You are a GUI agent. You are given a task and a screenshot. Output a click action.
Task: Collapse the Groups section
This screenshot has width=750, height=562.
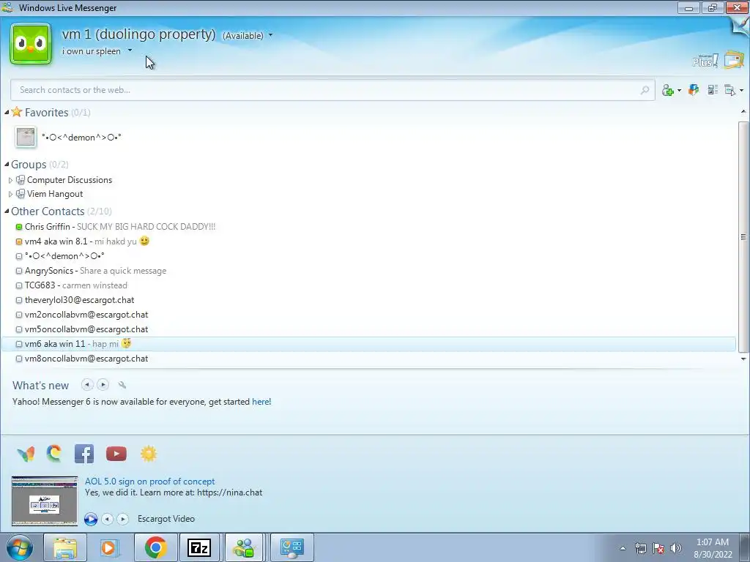click(7, 165)
